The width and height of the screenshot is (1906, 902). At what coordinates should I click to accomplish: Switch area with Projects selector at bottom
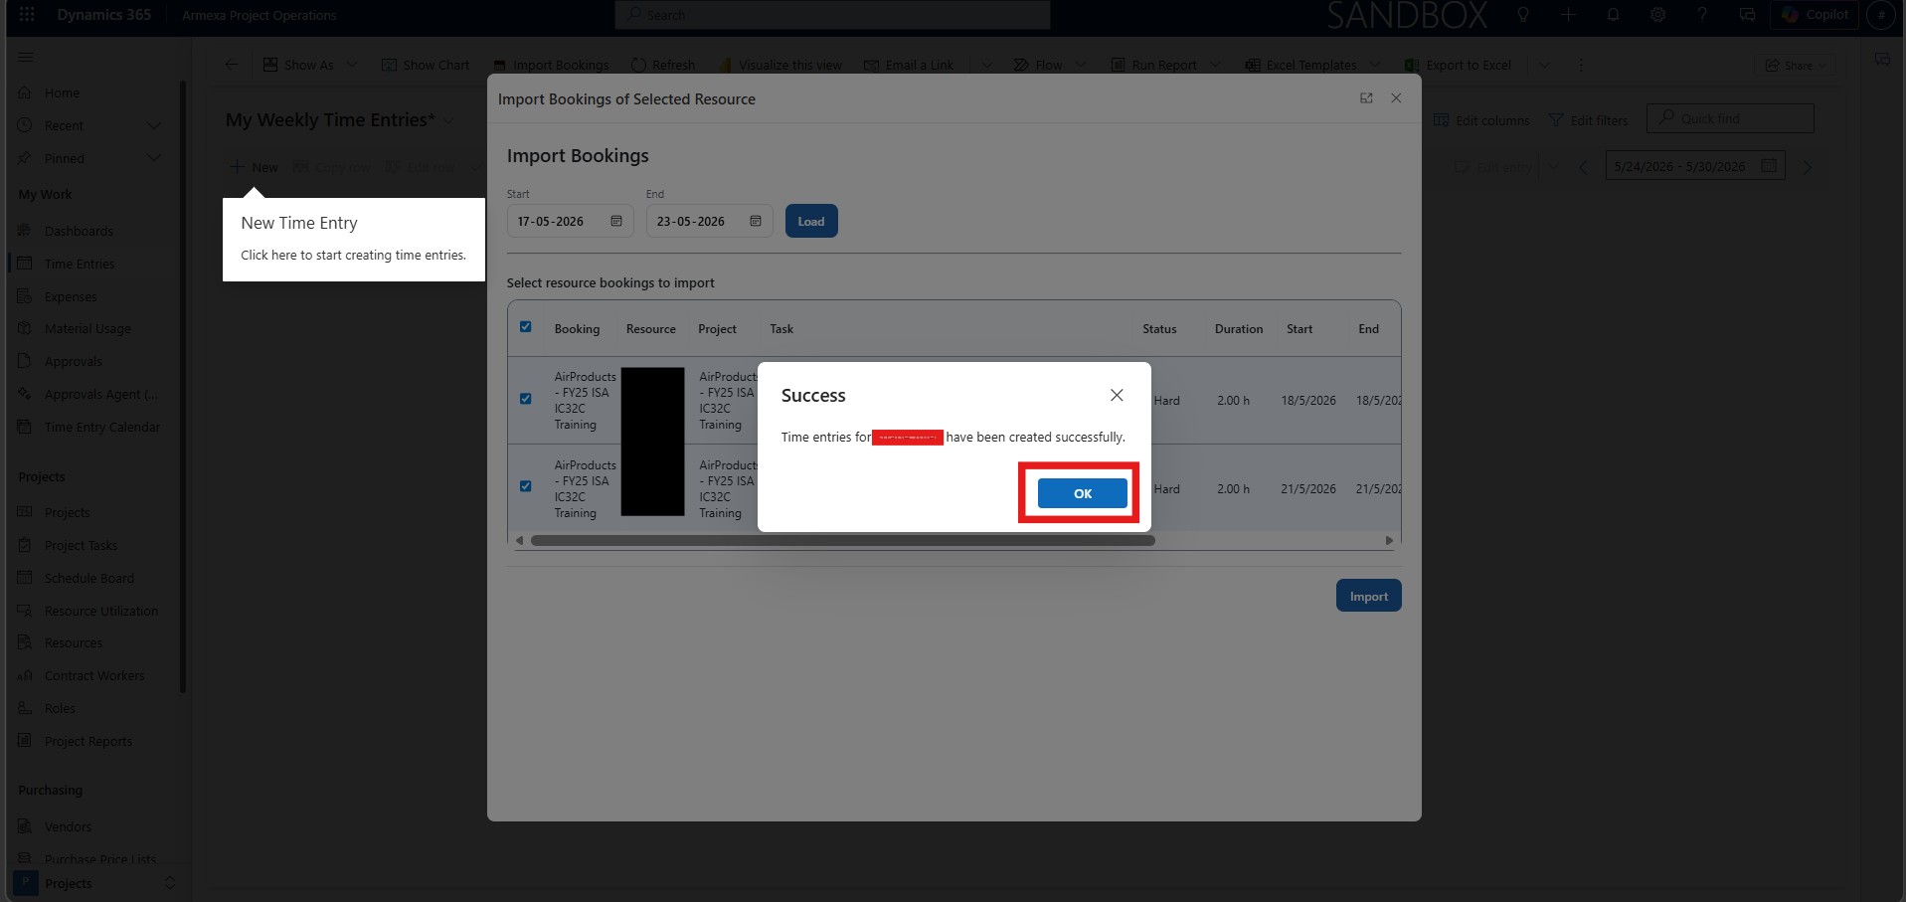pos(95,883)
